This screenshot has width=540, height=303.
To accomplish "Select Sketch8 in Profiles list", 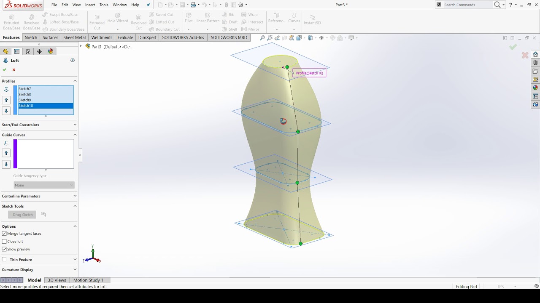I will (x=46, y=94).
